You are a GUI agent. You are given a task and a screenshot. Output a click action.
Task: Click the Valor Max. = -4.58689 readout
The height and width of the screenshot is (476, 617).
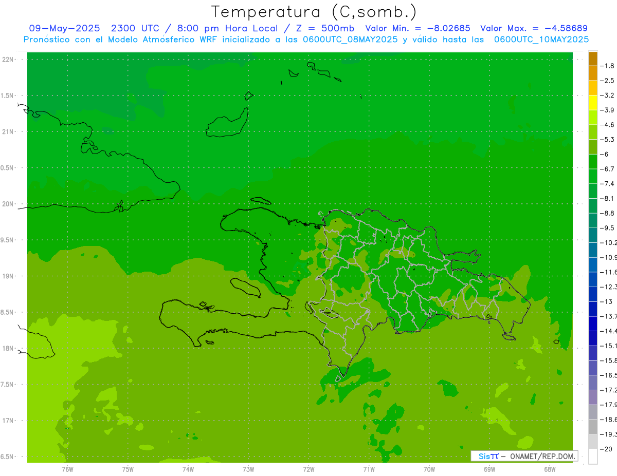[534, 28]
